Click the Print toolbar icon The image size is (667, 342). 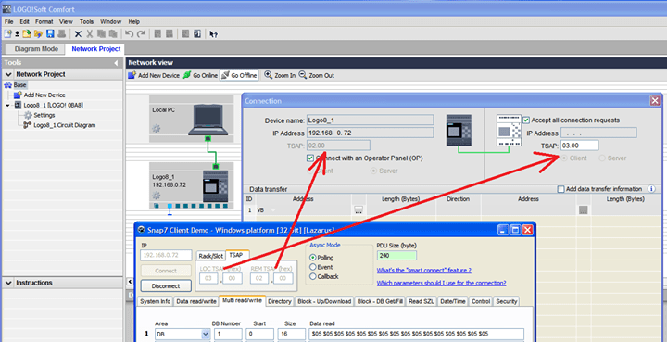pyautogui.click(x=62, y=34)
